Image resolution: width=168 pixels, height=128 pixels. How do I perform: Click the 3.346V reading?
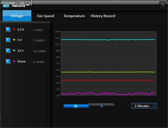pos(38,30)
